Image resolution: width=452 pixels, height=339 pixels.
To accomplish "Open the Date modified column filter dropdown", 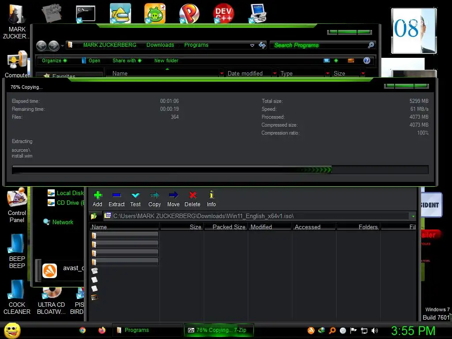I will (275, 74).
